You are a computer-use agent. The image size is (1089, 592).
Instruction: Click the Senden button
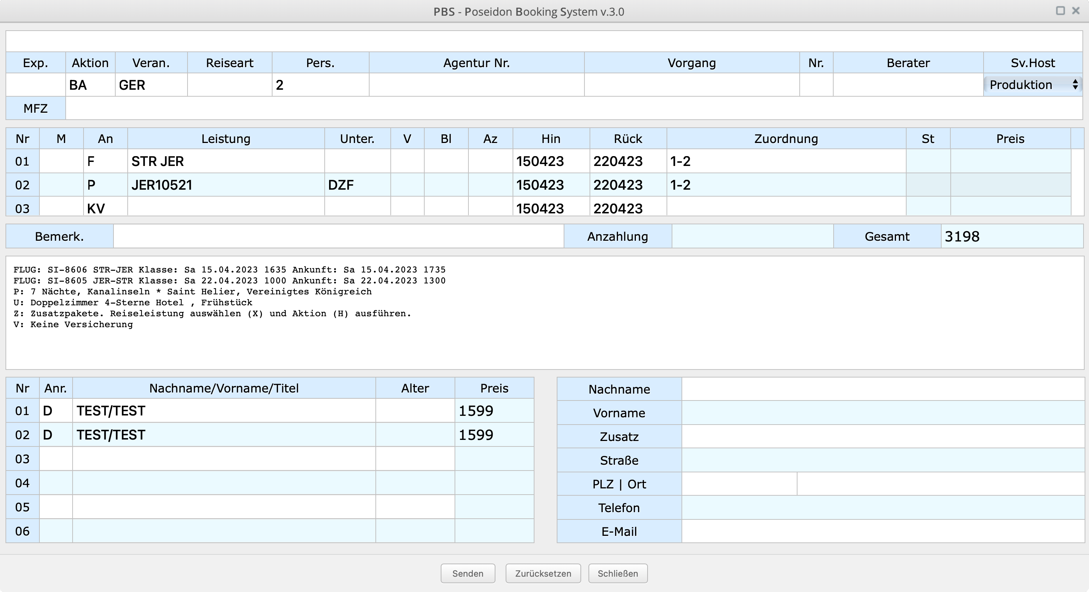468,573
